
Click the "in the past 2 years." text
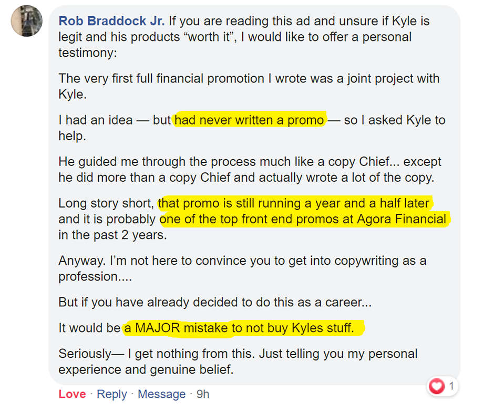coord(112,235)
